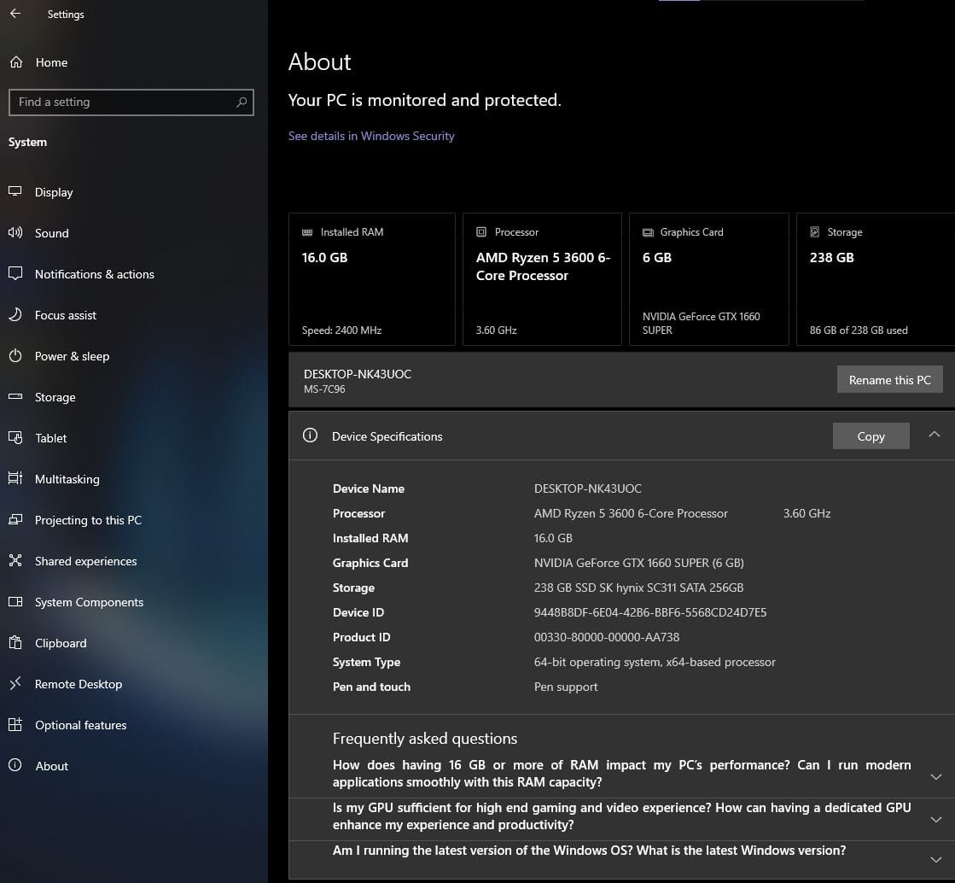
Task: Click the Shared experiences icon
Action: (x=15, y=561)
